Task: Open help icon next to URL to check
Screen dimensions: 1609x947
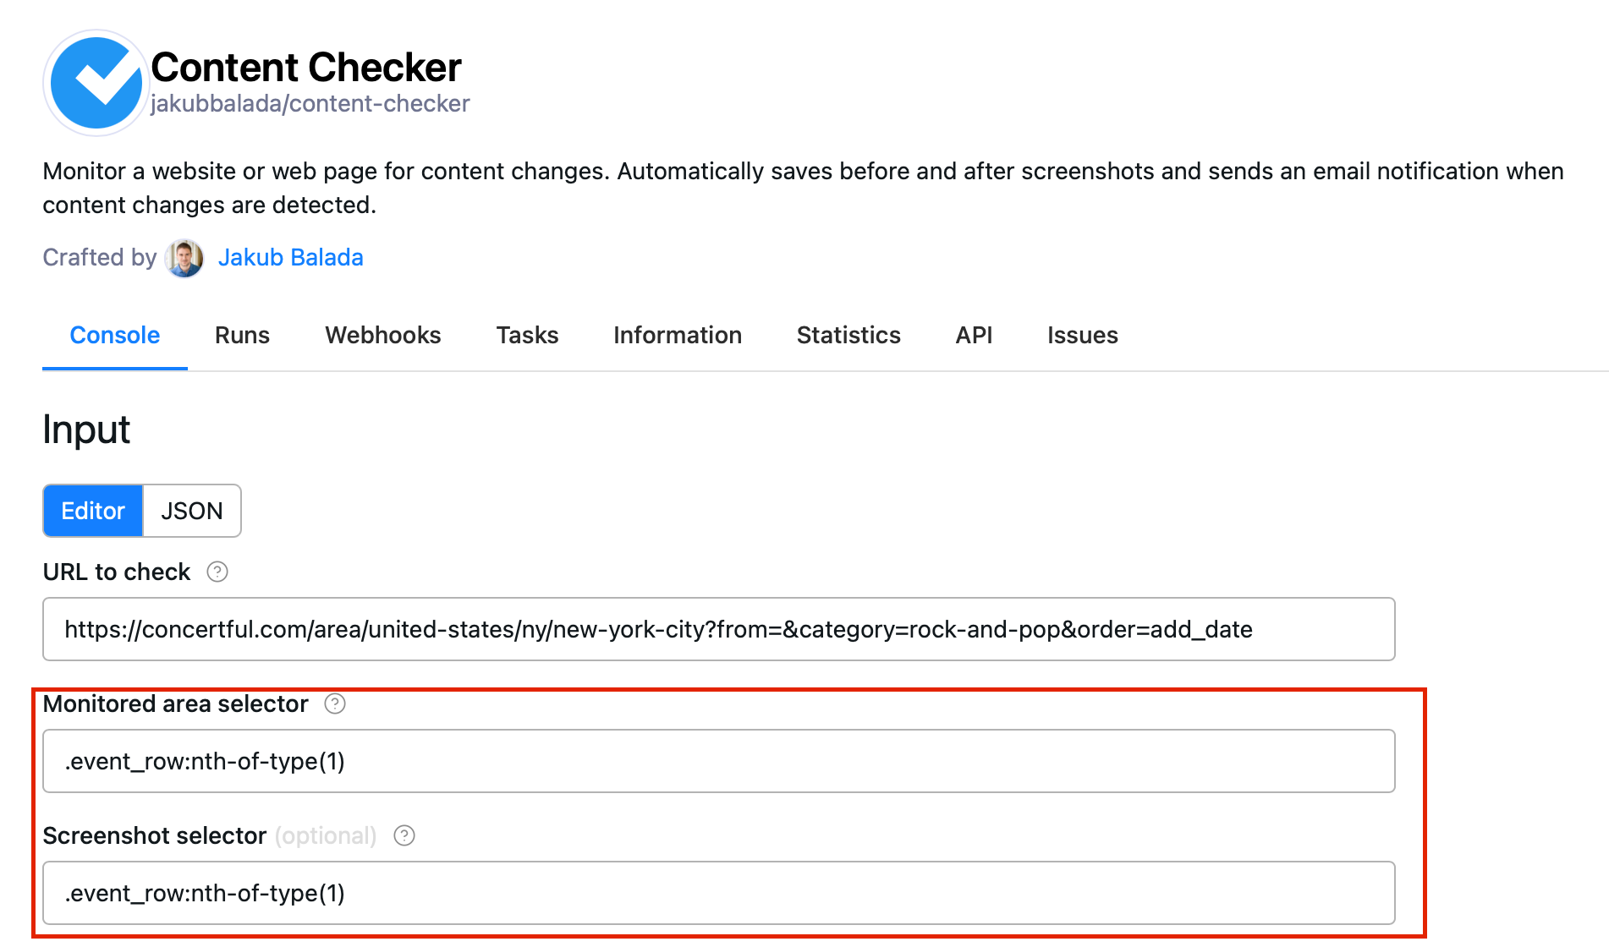Action: [217, 572]
